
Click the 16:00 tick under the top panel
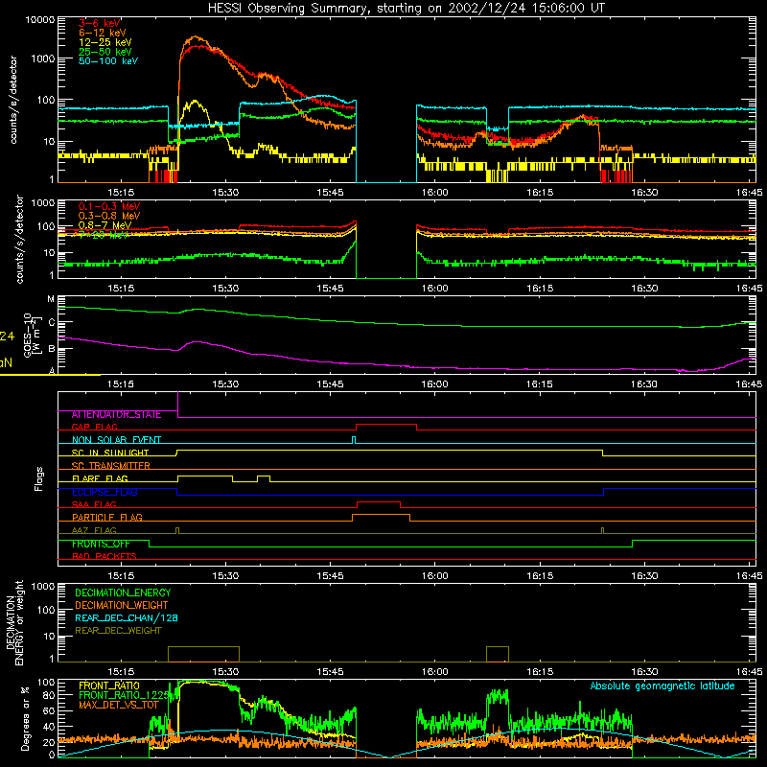click(x=435, y=193)
